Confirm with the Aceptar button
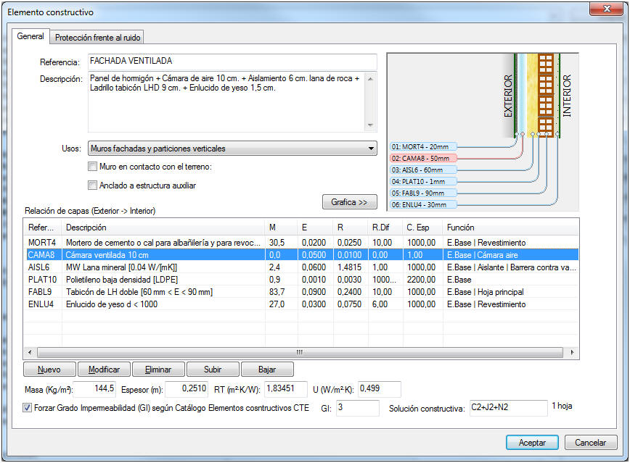 532,442
